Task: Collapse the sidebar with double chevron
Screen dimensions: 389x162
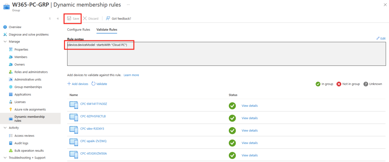Action: (58, 19)
